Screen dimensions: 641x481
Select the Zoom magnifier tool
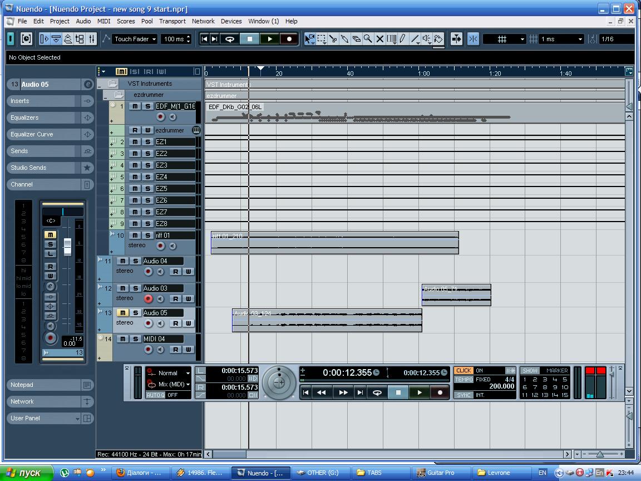tap(368, 39)
